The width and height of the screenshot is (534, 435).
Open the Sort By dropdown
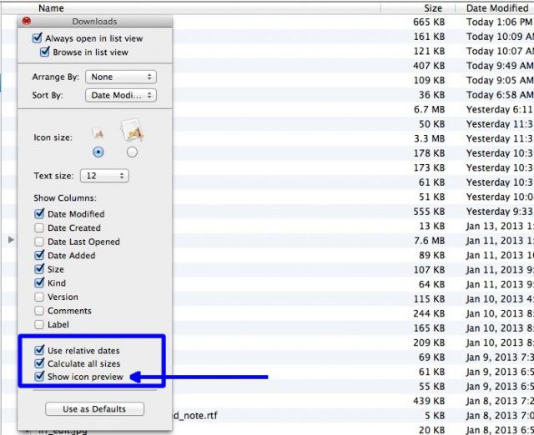pyautogui.click(x=120, y=95)
